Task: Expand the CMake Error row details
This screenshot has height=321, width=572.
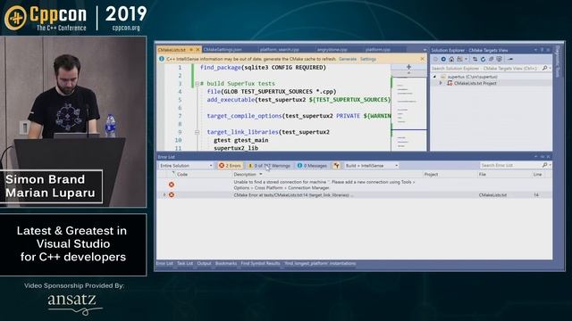Action: coord(164,195)
